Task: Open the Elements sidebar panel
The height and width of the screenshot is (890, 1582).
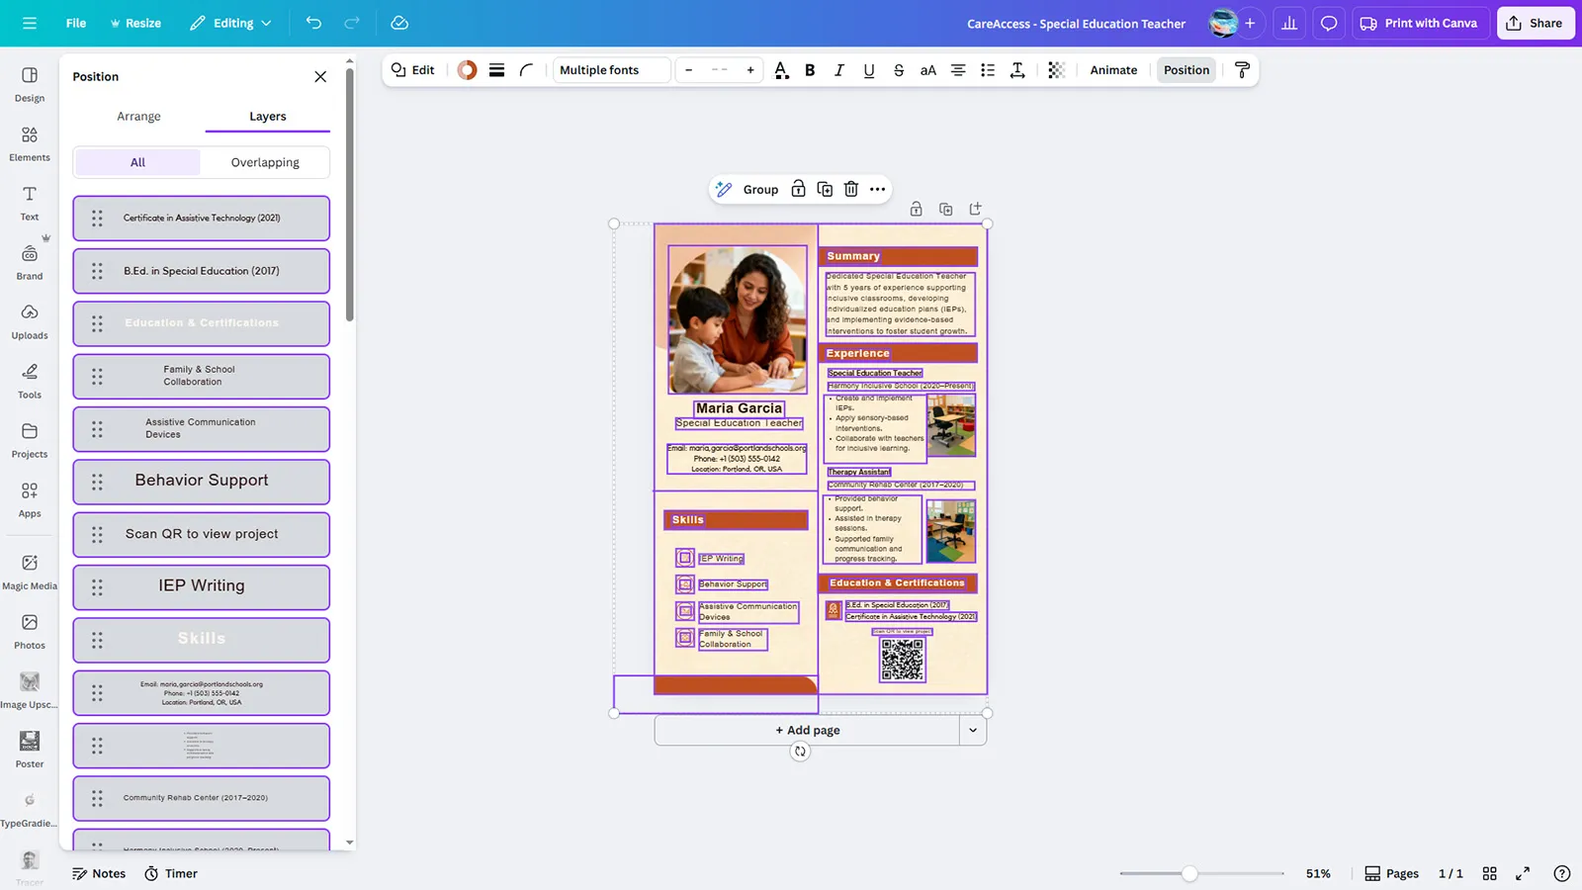Action: [x=30, y=142]
